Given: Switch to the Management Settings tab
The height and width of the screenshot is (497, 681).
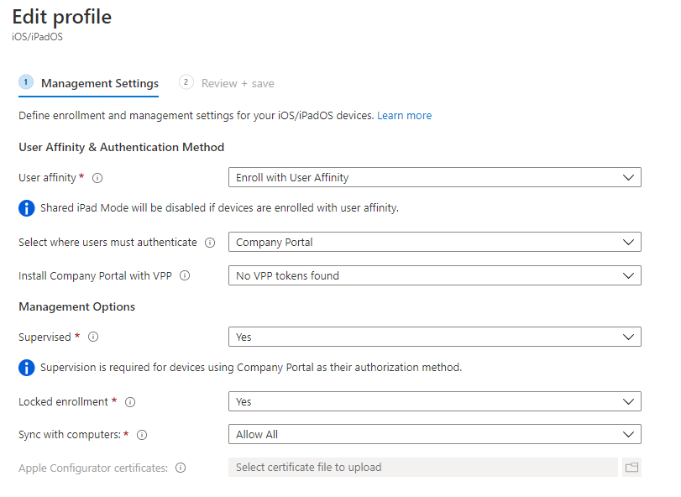Looking at the screenshot, I should click(x=99, y=83).
